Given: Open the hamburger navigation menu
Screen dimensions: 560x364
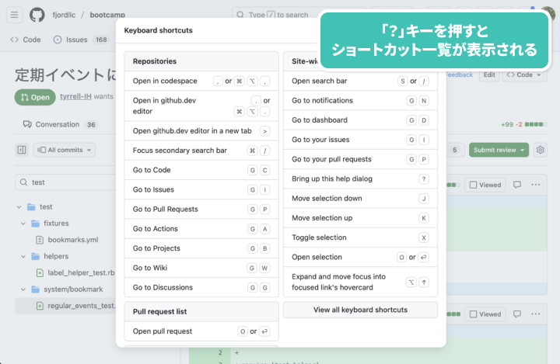Looking at the screenshot, I should (15, 15).
